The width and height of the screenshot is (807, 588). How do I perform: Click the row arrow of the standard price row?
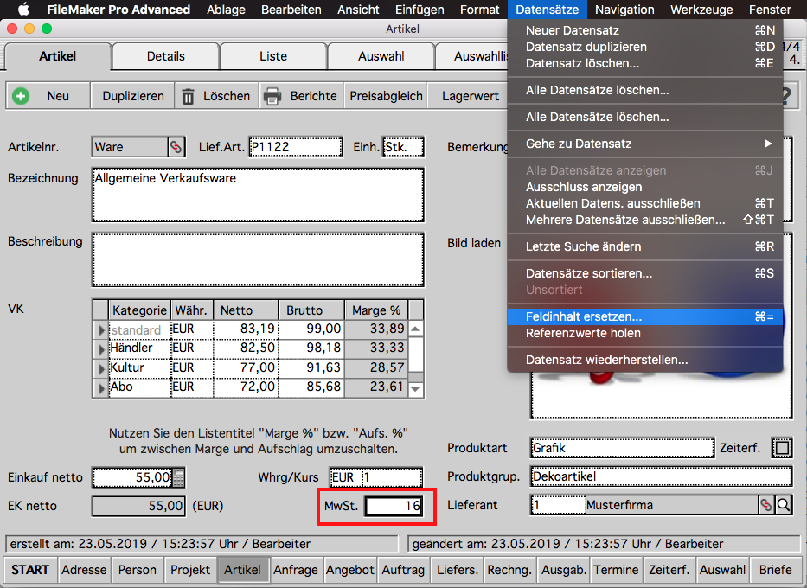click(x=101, y=329)
